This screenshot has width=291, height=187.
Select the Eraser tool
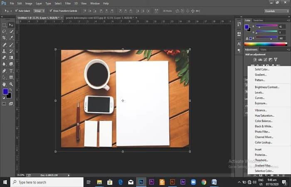click(4, 57)
